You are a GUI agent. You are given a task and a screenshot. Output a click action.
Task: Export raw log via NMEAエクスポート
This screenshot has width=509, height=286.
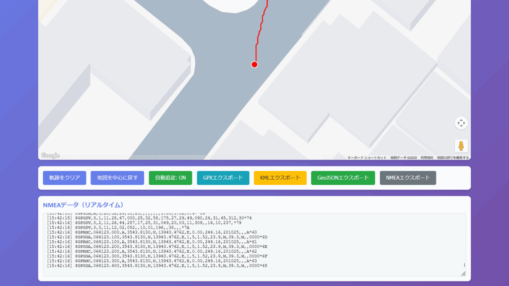408,178
